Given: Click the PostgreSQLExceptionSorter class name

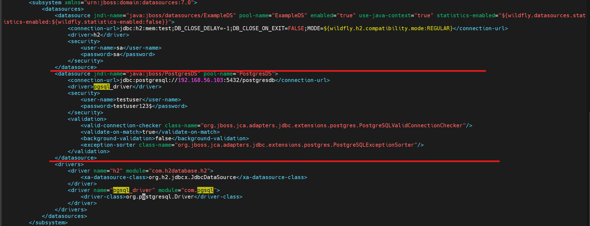Looking at the screenshot, I should tap(374, 145).
